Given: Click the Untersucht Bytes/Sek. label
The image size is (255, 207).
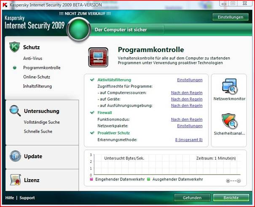Looking at the screenshot, I should click(x=124, y=158).
